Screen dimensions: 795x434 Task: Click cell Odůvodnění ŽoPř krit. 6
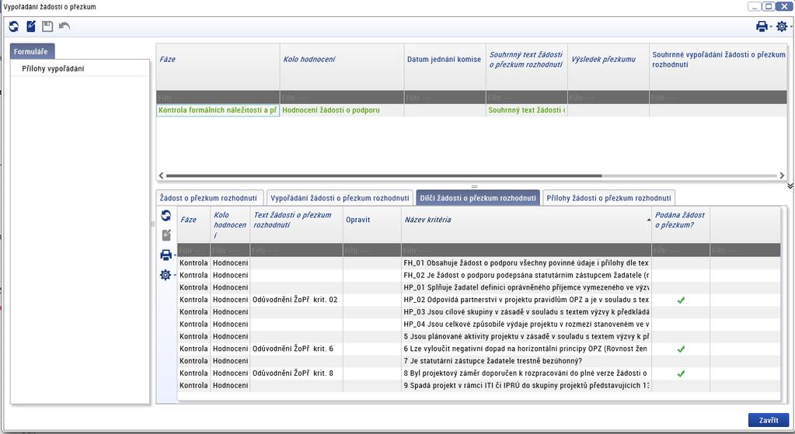click(297, 349)
